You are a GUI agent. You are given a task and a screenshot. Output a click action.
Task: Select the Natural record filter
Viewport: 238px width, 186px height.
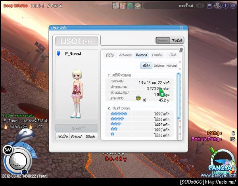(171, 66)
